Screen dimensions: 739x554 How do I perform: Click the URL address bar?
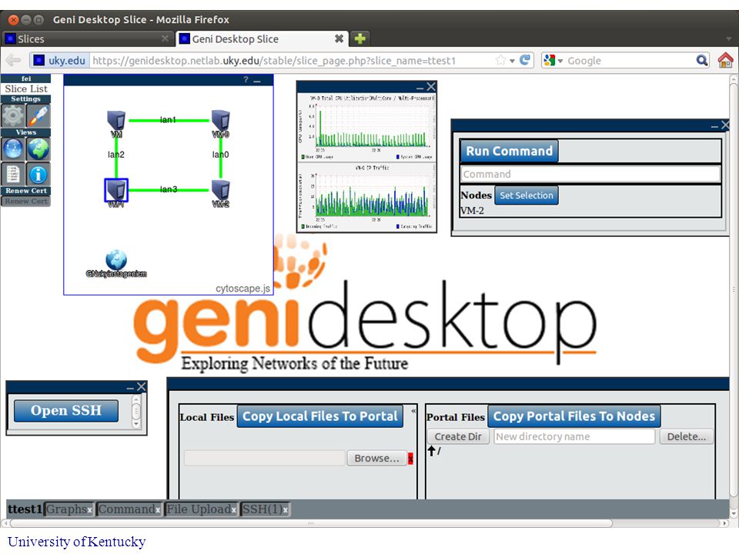[292, 61]
